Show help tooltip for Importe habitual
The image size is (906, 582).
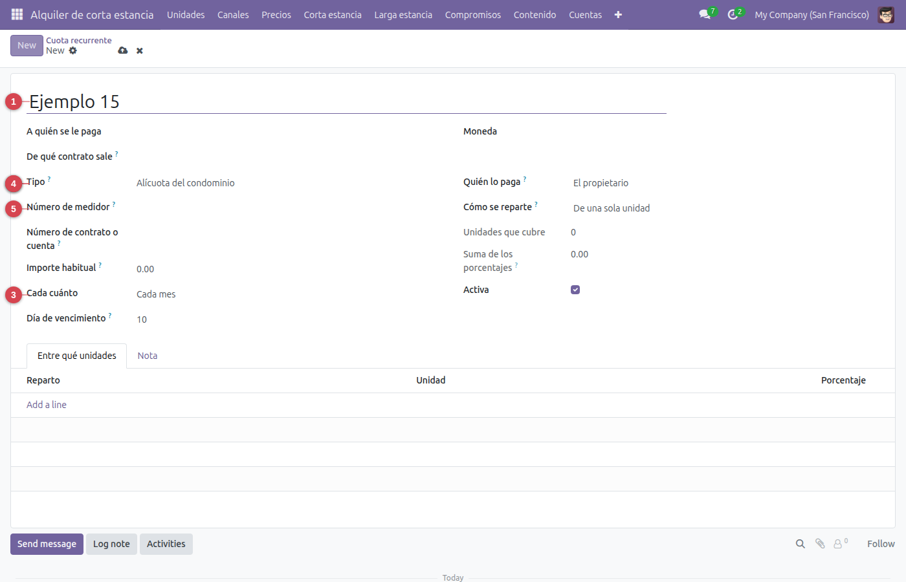[100, 265]
